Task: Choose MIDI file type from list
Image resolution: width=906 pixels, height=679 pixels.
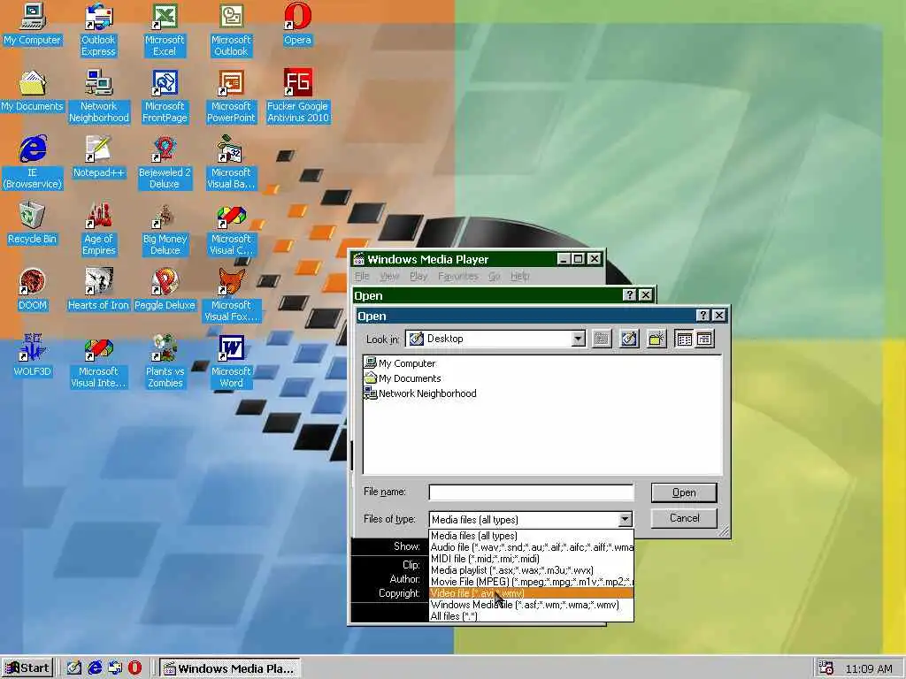Action: point(532,559)
